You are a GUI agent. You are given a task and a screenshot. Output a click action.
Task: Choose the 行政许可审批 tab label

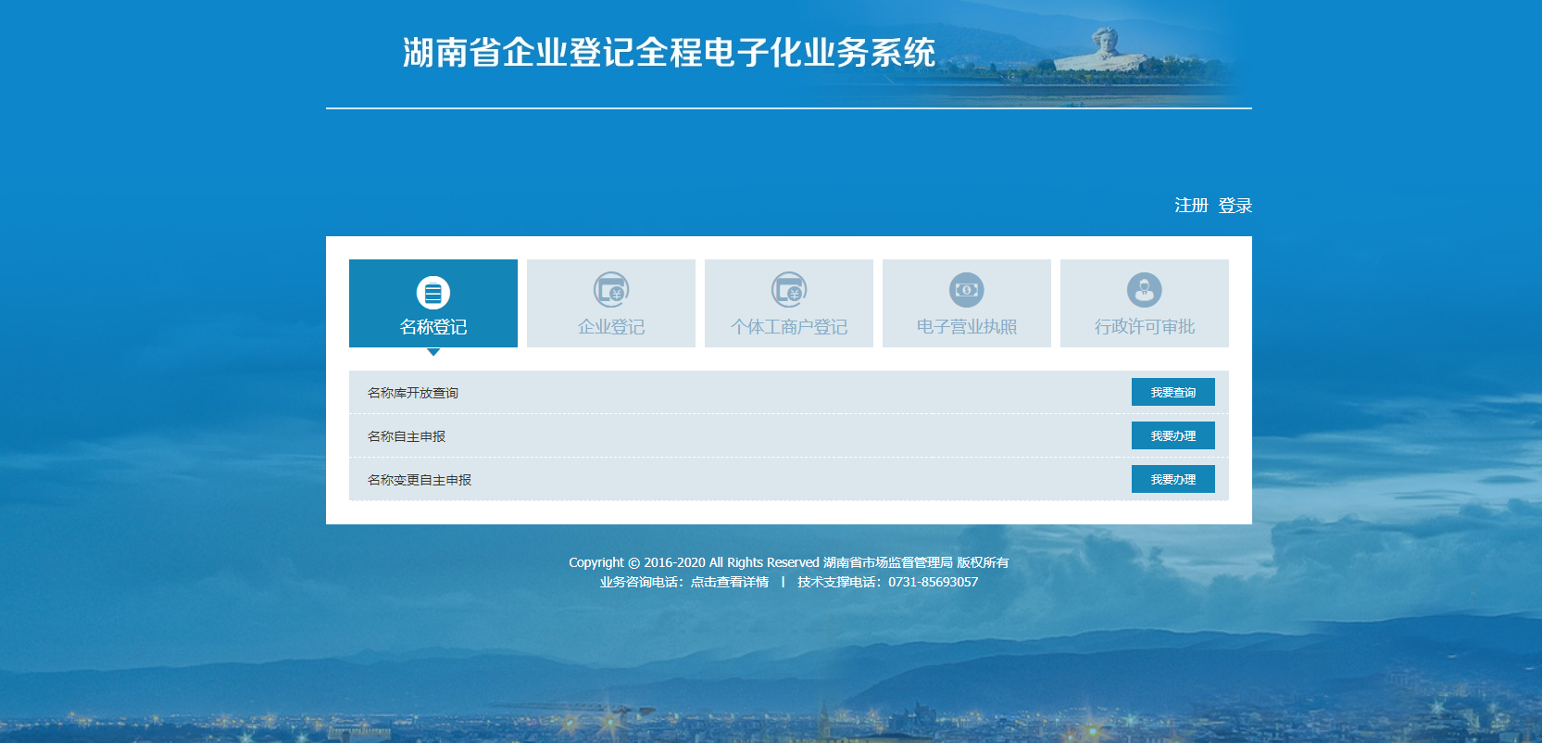tap(1144, 327)
